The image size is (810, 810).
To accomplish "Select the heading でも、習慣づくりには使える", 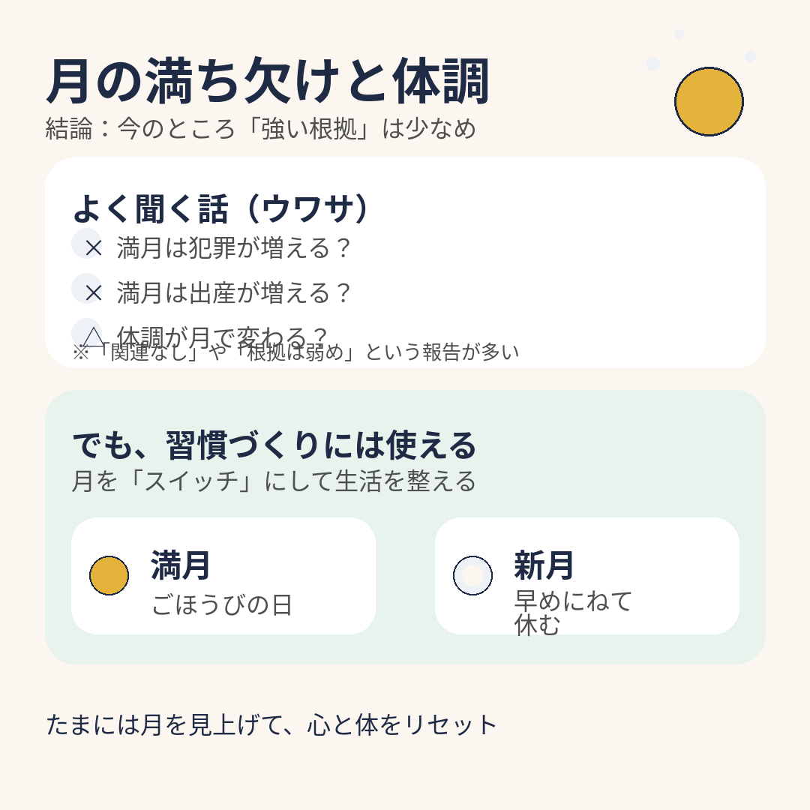I will pyautogui.click(x=274, y=445).
